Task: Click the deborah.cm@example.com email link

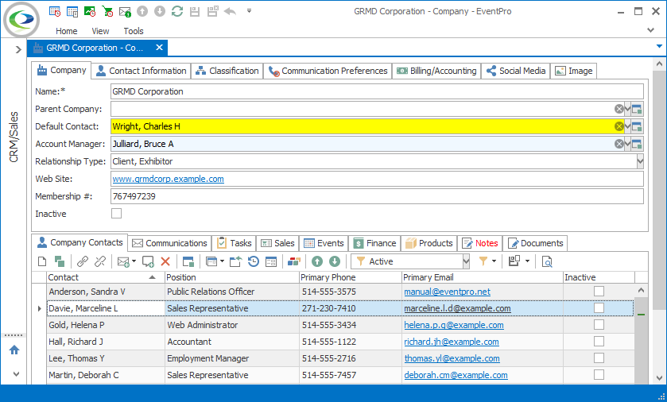Action: pyautogui.click(x=456, y=375)
